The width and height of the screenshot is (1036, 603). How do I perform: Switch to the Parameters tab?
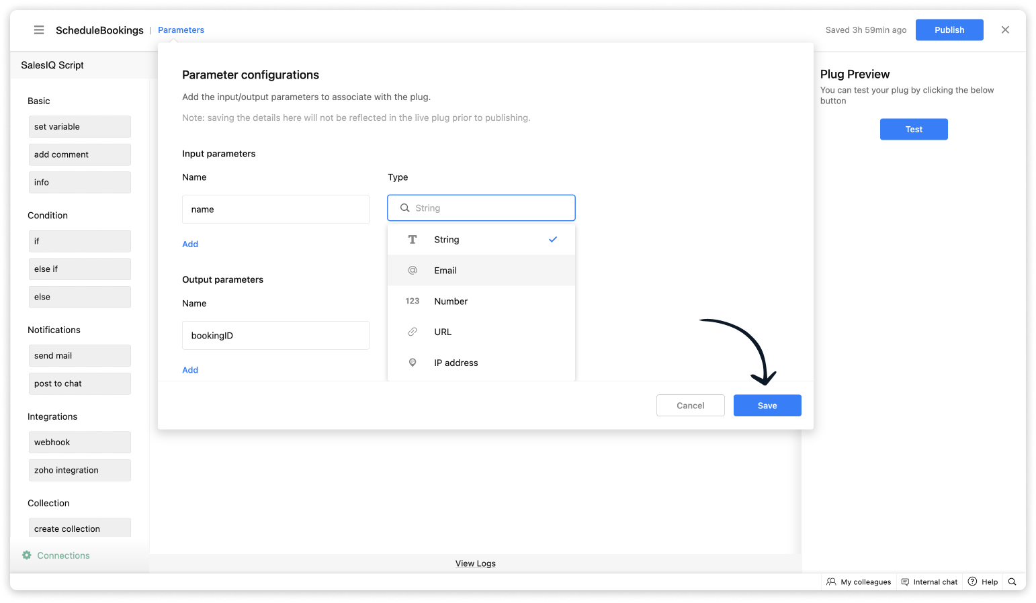click(181, 30)
